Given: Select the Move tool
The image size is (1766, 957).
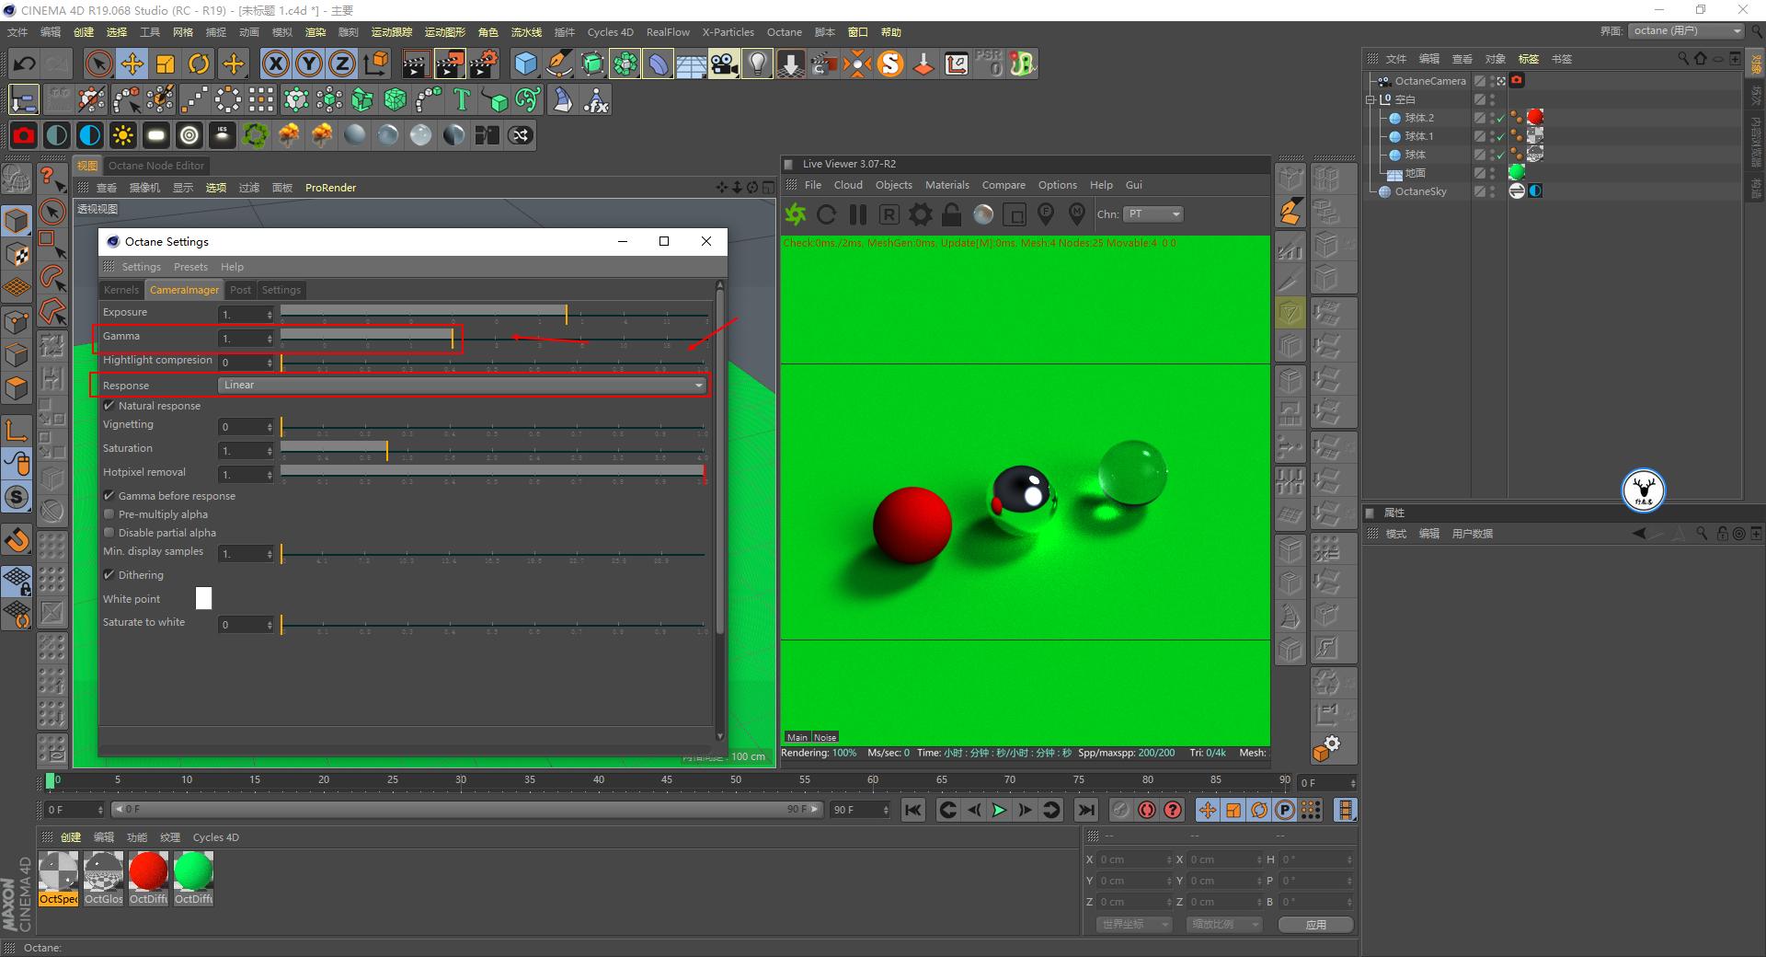Looking at the screenshot, I should click(132, 63).
